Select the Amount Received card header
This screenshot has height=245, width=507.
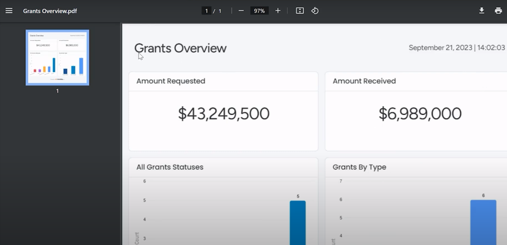click(364, 81)
